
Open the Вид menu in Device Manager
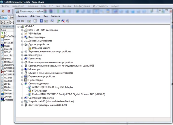pos(46,16)
